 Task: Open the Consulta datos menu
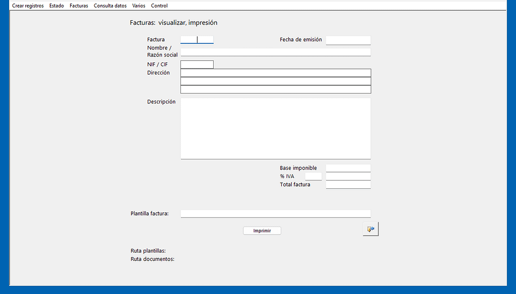pyautogui.click(x=110, y=6)
